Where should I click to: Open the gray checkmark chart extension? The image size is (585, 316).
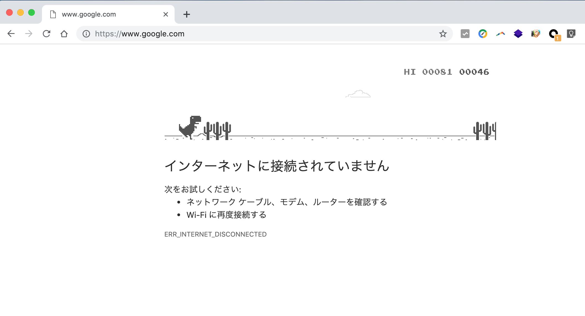pyautogui.click(x=465, y=34)
